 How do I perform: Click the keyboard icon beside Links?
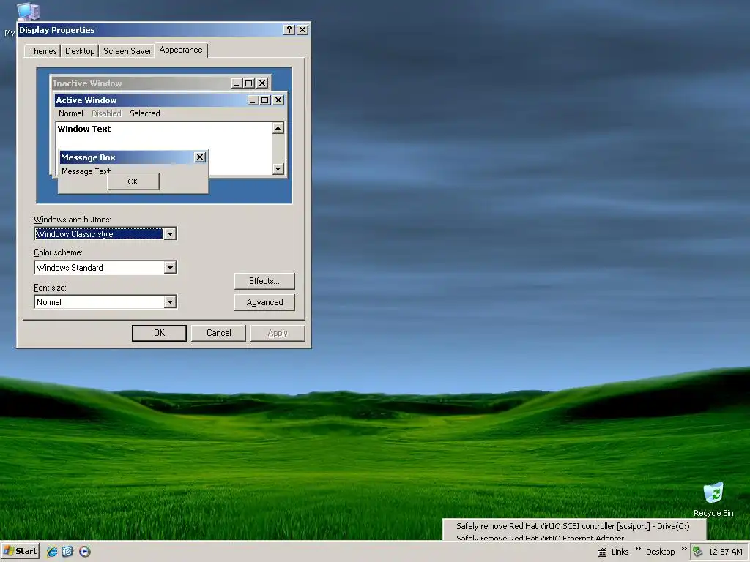pyautogui.click(x=602, y=552)
